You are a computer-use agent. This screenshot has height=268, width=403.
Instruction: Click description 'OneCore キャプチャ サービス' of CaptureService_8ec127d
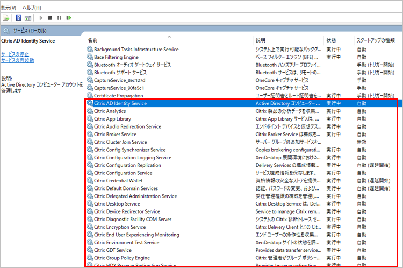282,80
